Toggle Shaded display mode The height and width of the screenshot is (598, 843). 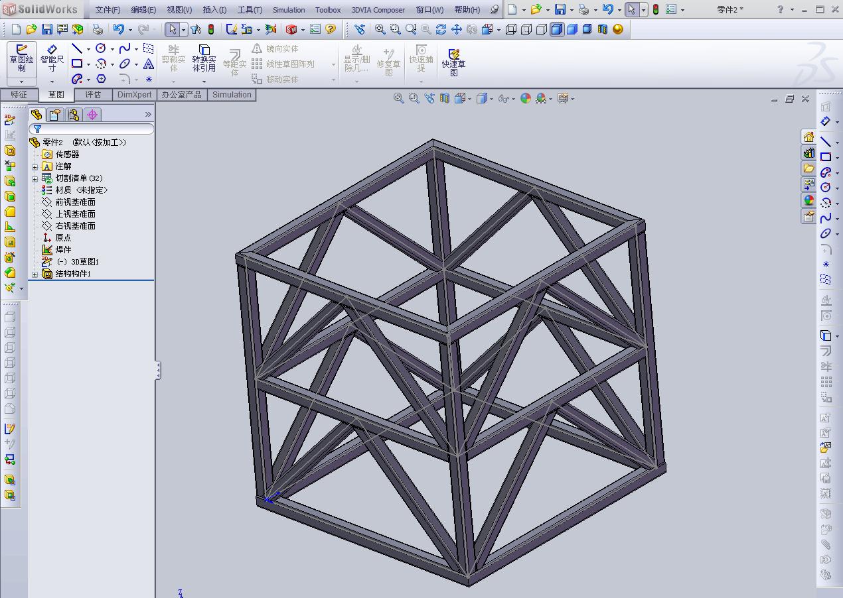(572, 29)
